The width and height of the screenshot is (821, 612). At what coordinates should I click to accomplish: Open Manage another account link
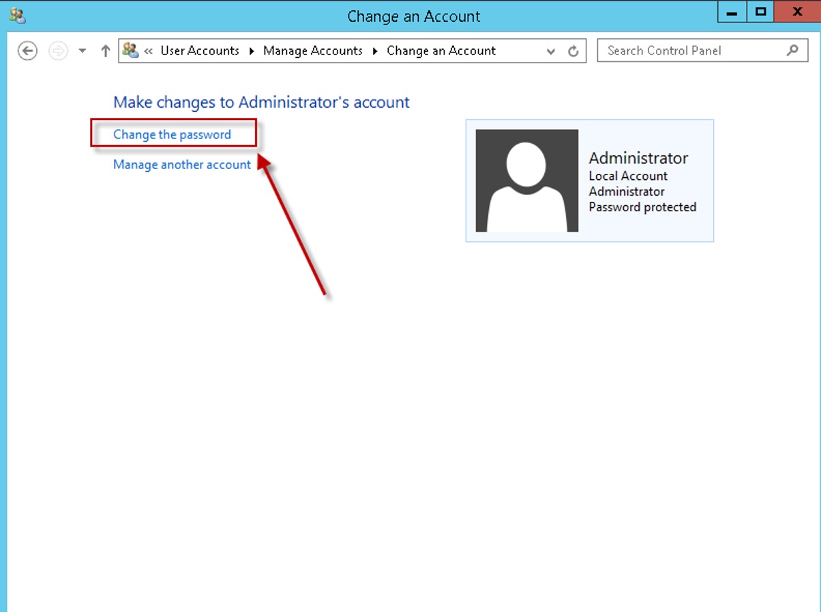182,164
